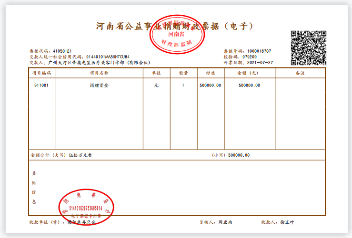Click the 项目编码 column header
352x238 pixels.
(41, 73)
